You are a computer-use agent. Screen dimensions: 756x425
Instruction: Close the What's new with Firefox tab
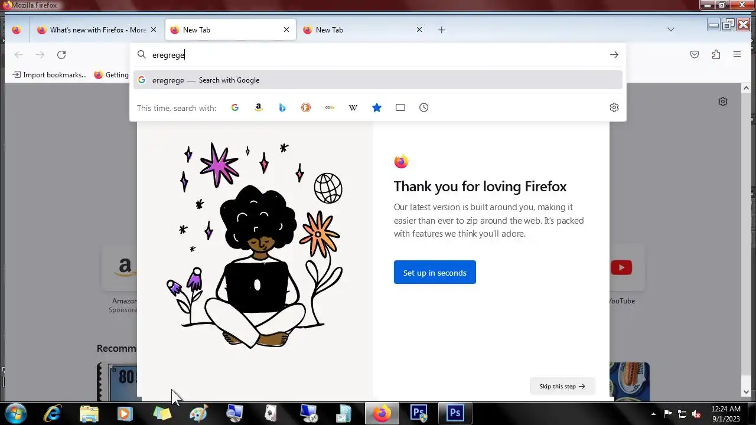coord(154,30)
